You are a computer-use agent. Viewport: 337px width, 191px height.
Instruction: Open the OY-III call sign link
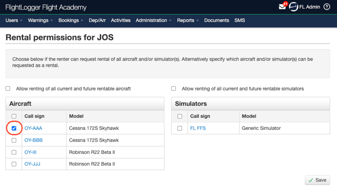coord(30,152)
